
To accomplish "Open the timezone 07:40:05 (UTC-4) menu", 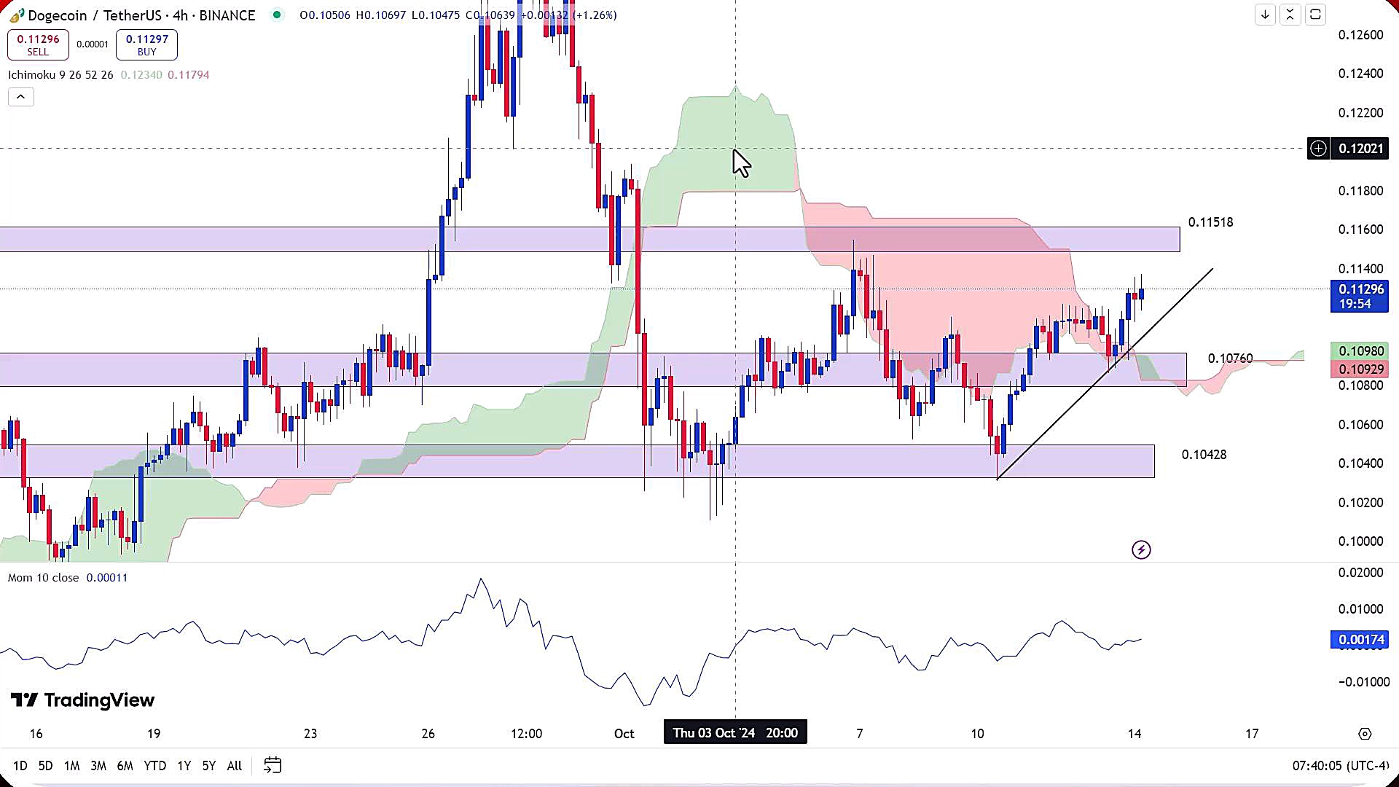I will [x=1341, y=766].
